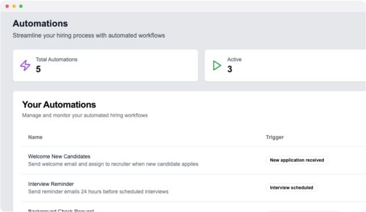The height and width of the screenshot is (212, 366).
Task: Open the Active automations stat card
Action: [x=285, y=66]
